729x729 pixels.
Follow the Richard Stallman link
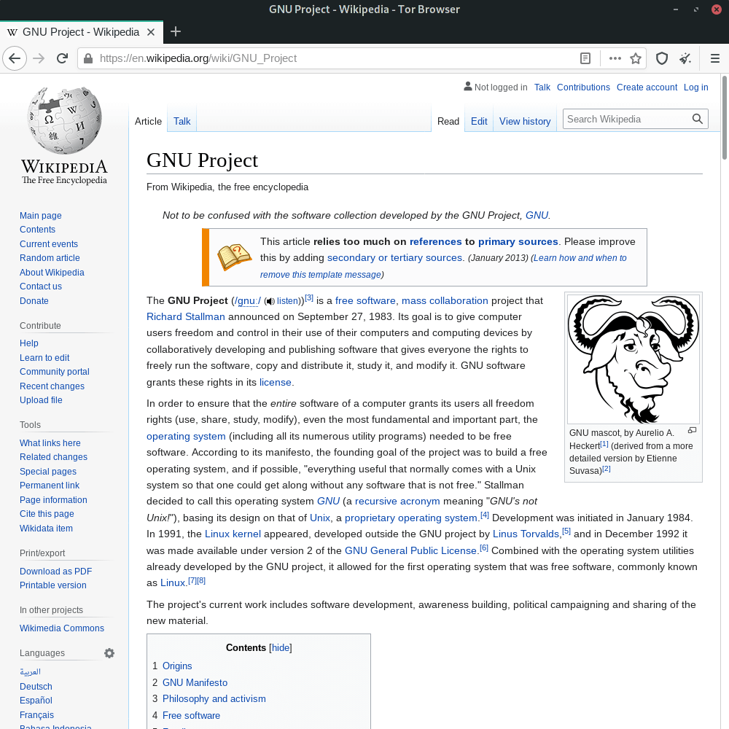pos(185,317)
